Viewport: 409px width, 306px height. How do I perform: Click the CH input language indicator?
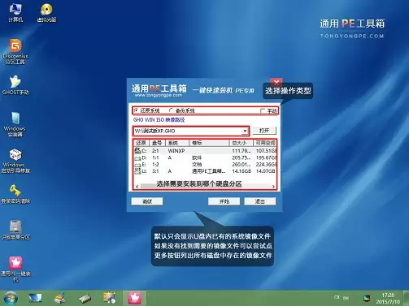coord(337,297)
